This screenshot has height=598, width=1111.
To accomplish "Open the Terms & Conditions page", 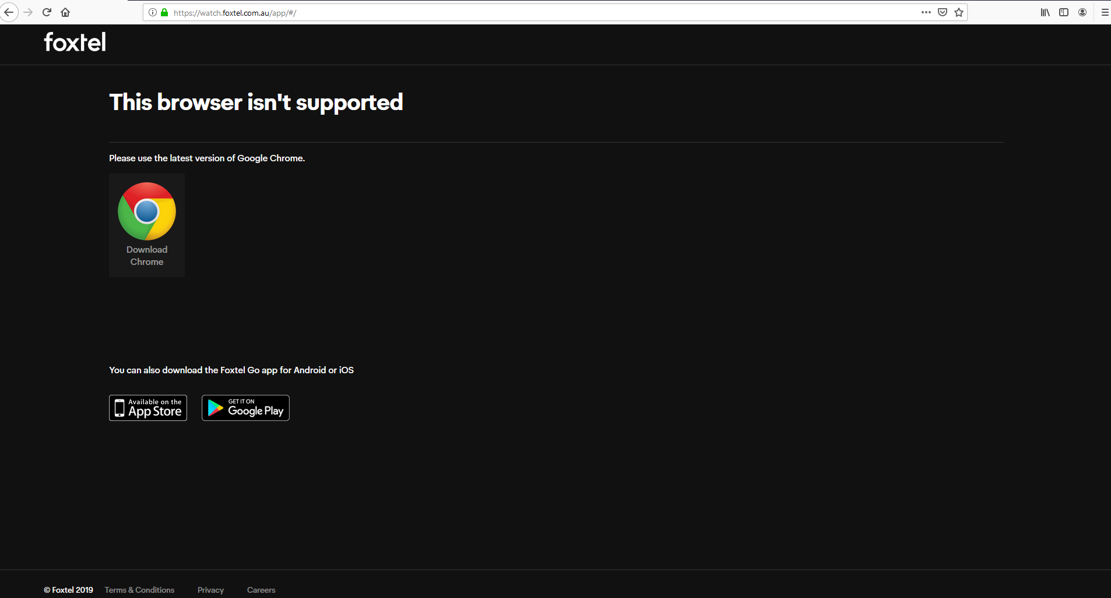I will point(139,590).
